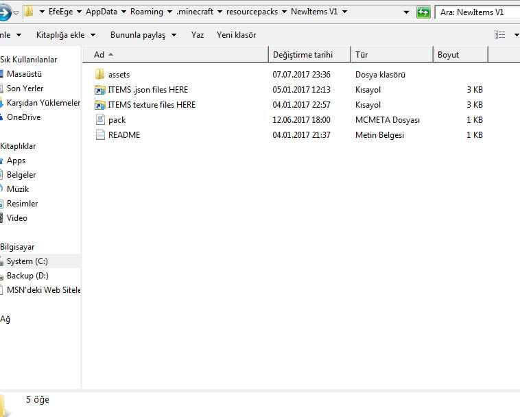Open the view options dropdown arrow
Screen dimensions: 520x417
click(517, 35)
